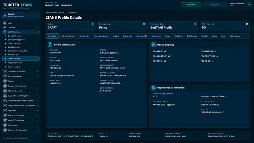Open the Archival period tab

point(156,36)
